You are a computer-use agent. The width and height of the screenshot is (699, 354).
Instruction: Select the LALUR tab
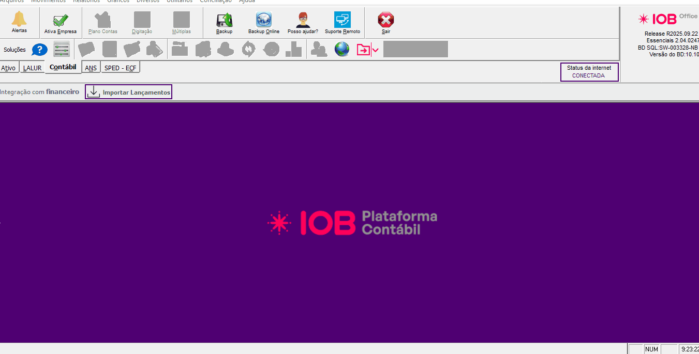tap(32, 68)
